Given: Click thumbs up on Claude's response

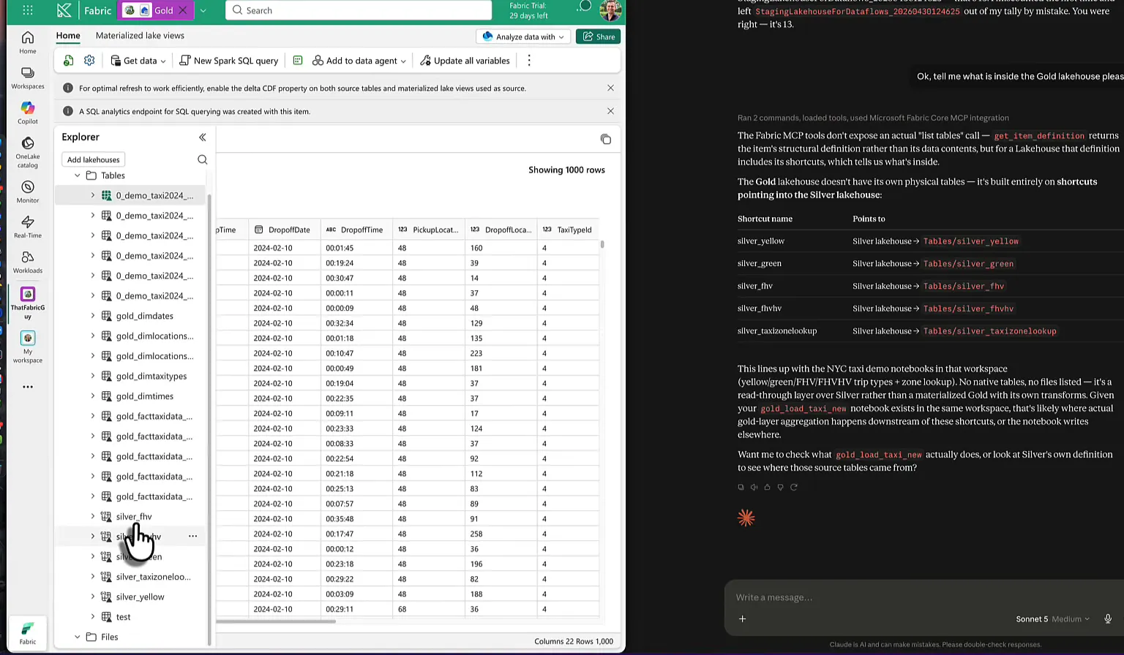Looking at the screenshot, I should tap(767, 487).
